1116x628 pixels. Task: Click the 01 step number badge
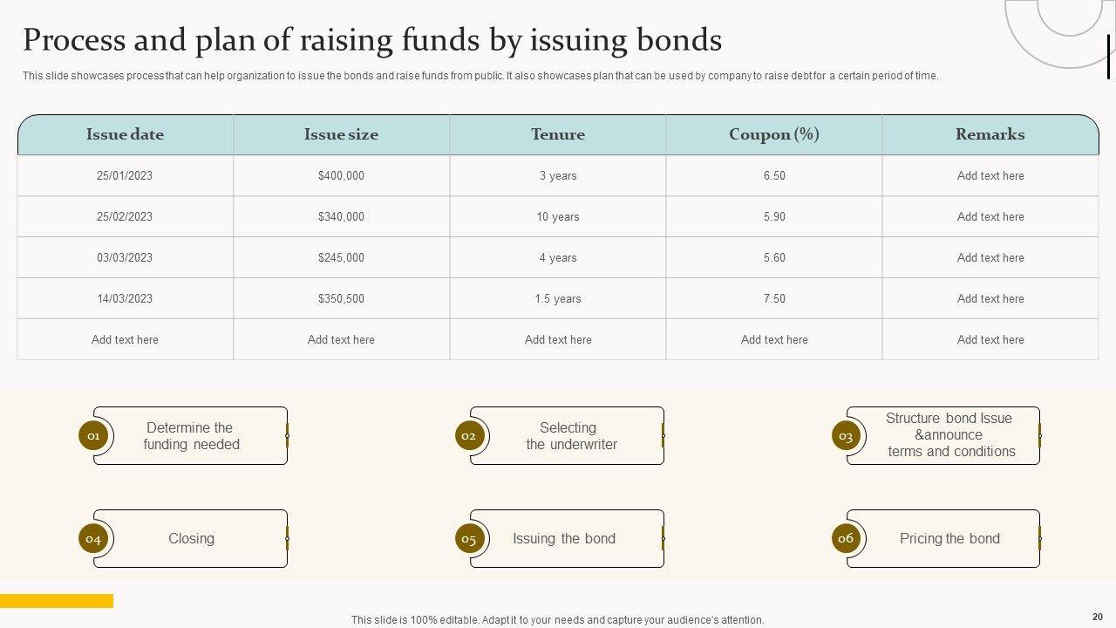coord(93,435)
